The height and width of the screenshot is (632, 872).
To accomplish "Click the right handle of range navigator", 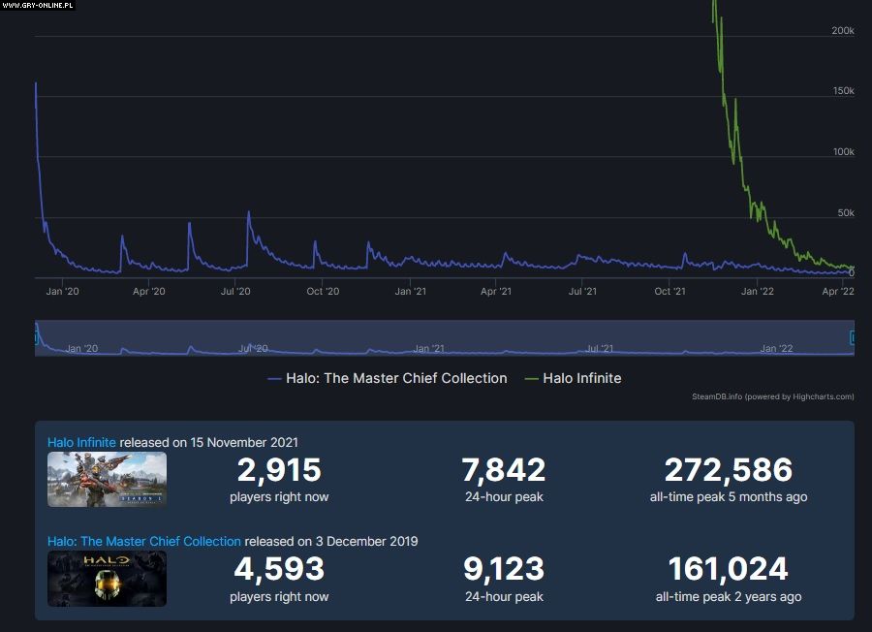I will click(853, 337).
